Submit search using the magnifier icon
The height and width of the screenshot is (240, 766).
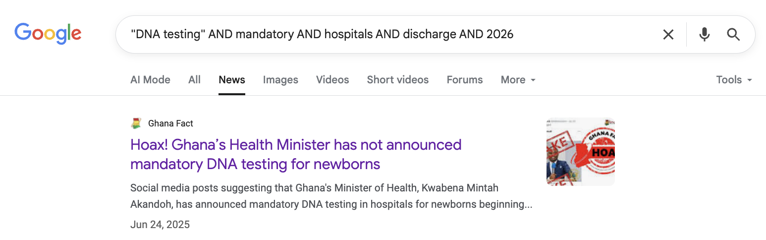pyautogui.click(x=733, y=34)
